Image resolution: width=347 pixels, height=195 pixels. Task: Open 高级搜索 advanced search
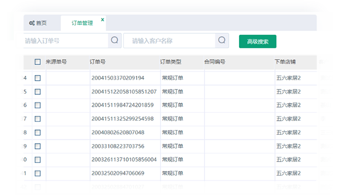(258, 41)
